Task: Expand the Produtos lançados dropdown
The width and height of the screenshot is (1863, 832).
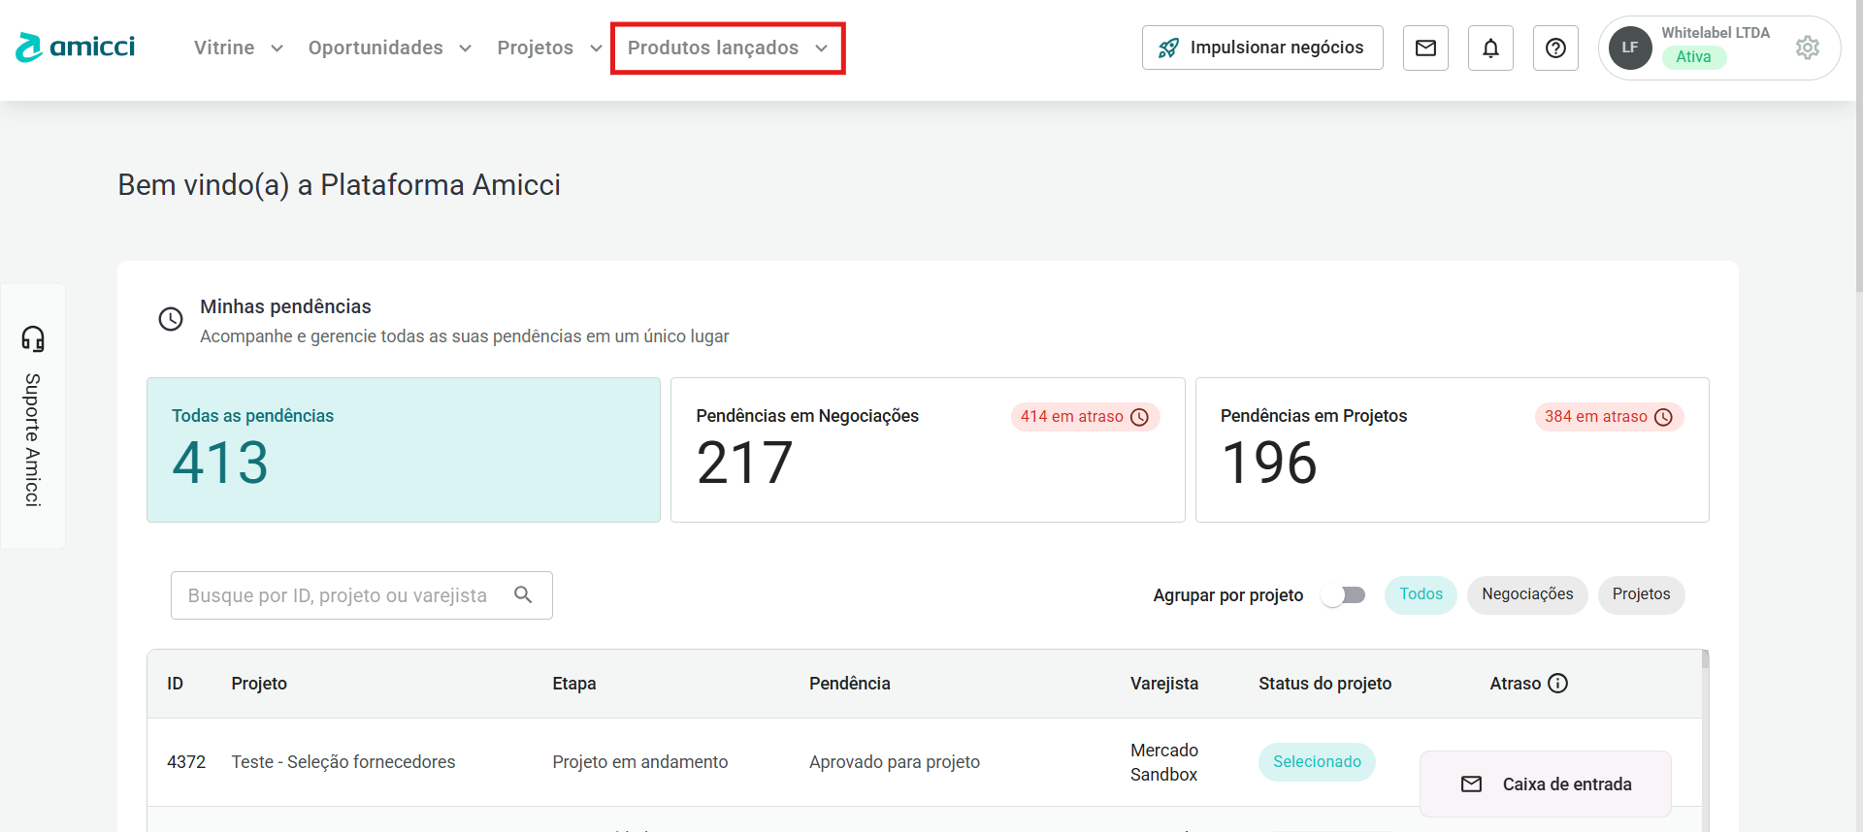Action: [x=727, y=48]
